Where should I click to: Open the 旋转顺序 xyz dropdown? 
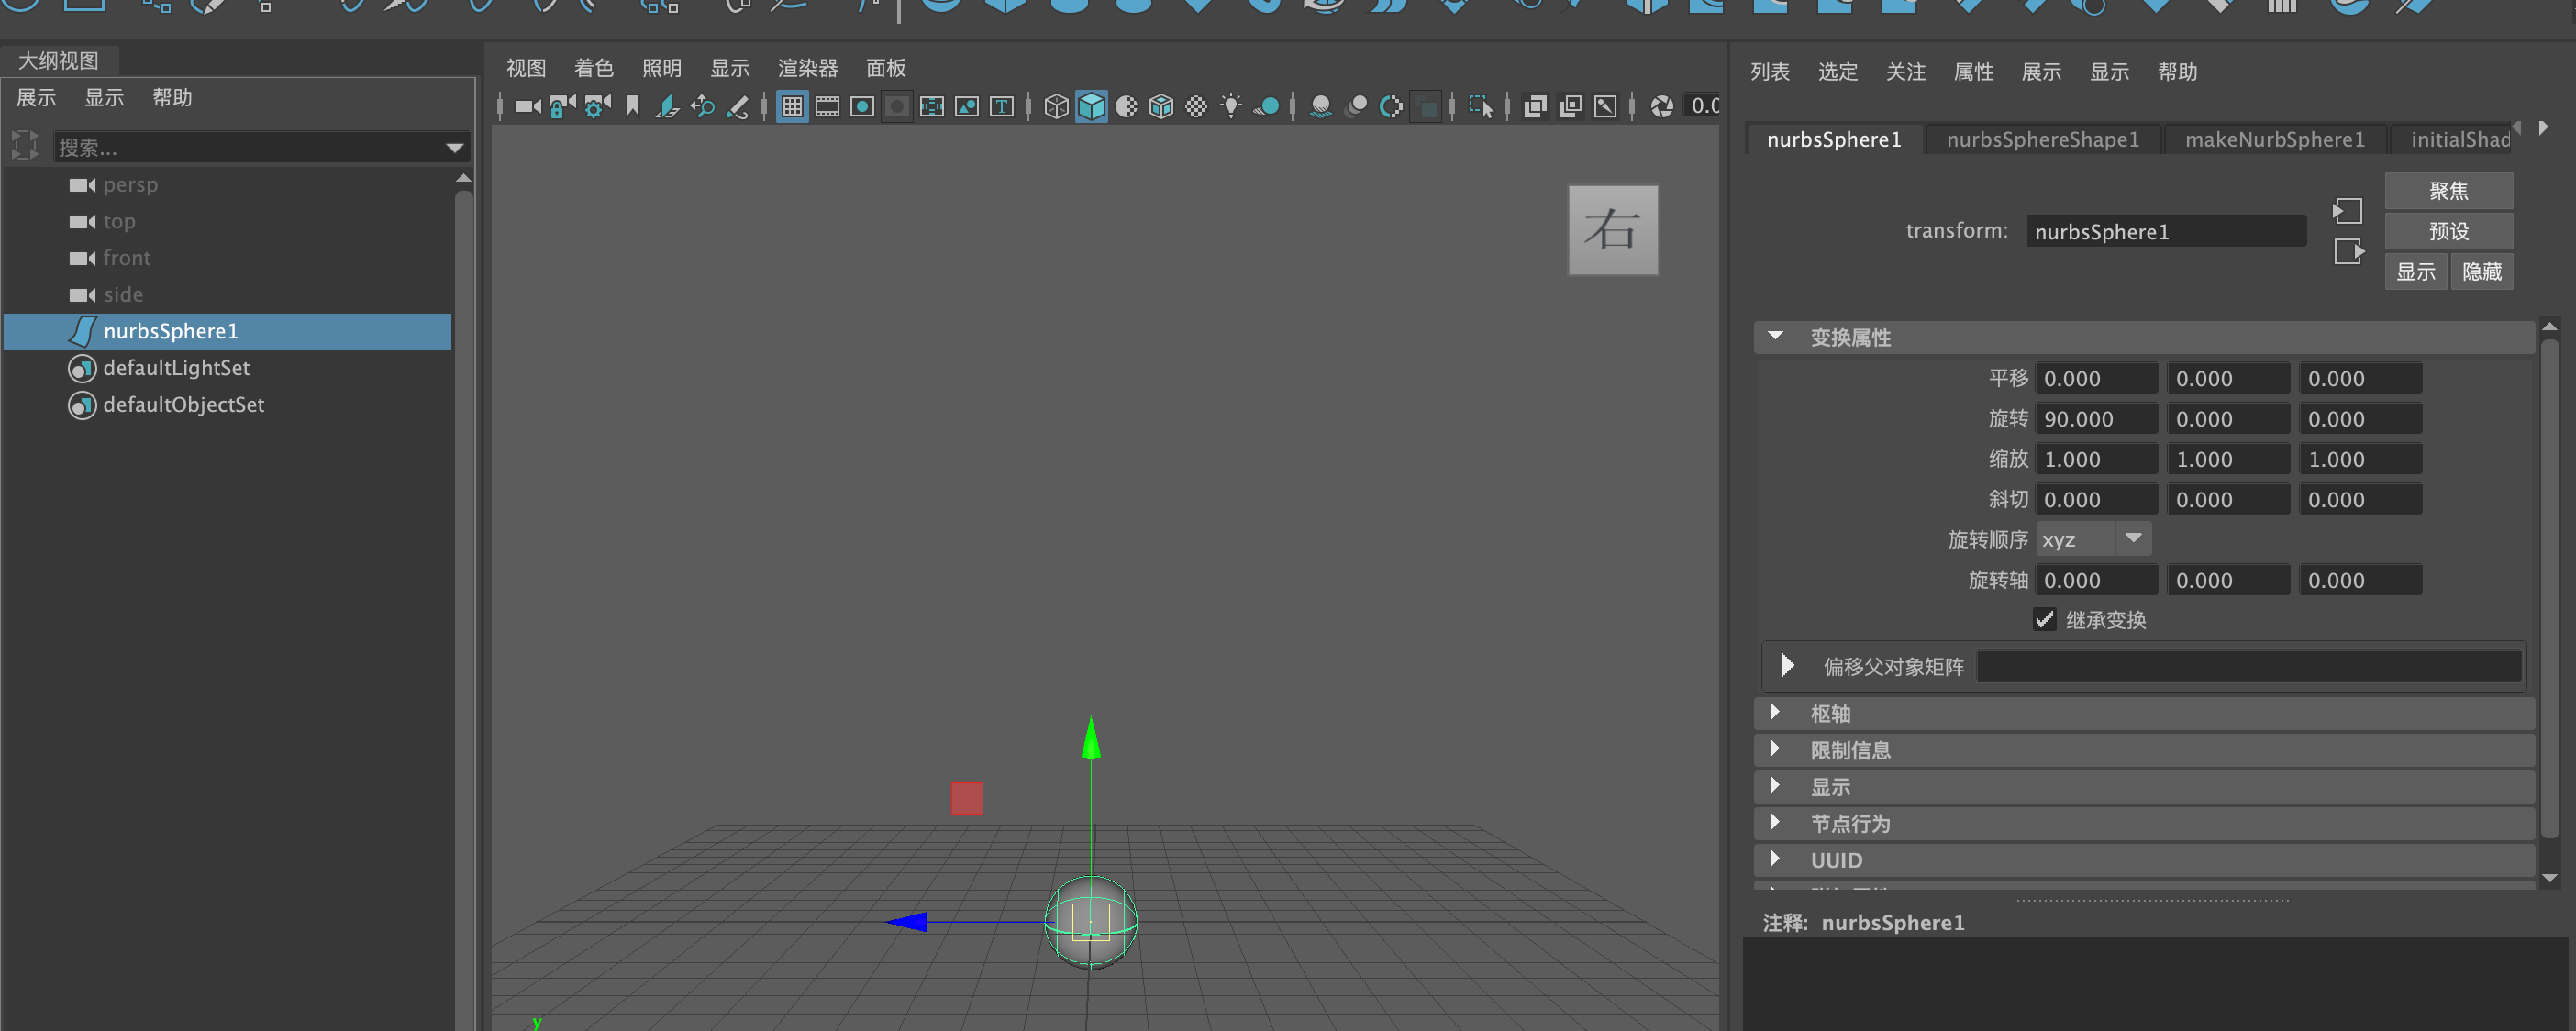click(x=2094, y=539)
